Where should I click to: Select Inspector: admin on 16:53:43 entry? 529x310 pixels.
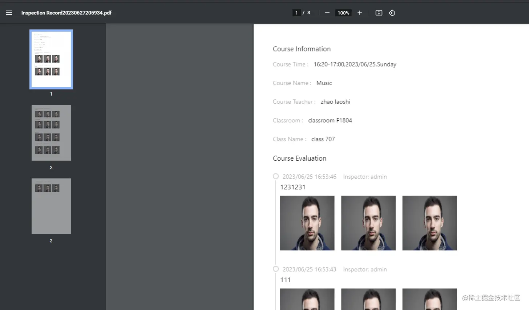coord(365,269)
